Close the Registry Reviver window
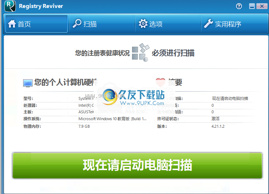269x194 pixels. tap(262, 7)
